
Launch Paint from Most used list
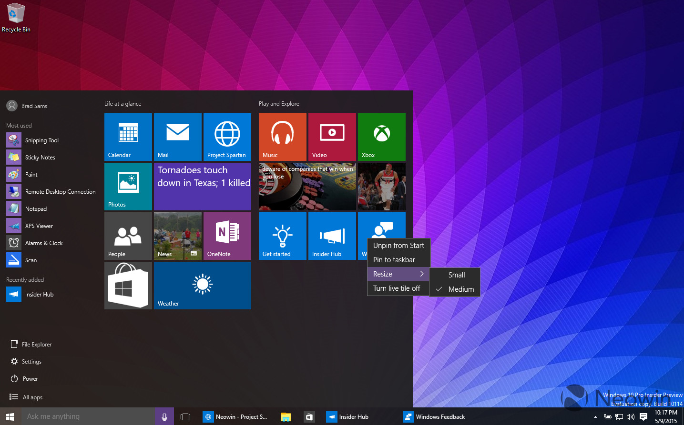51,175
